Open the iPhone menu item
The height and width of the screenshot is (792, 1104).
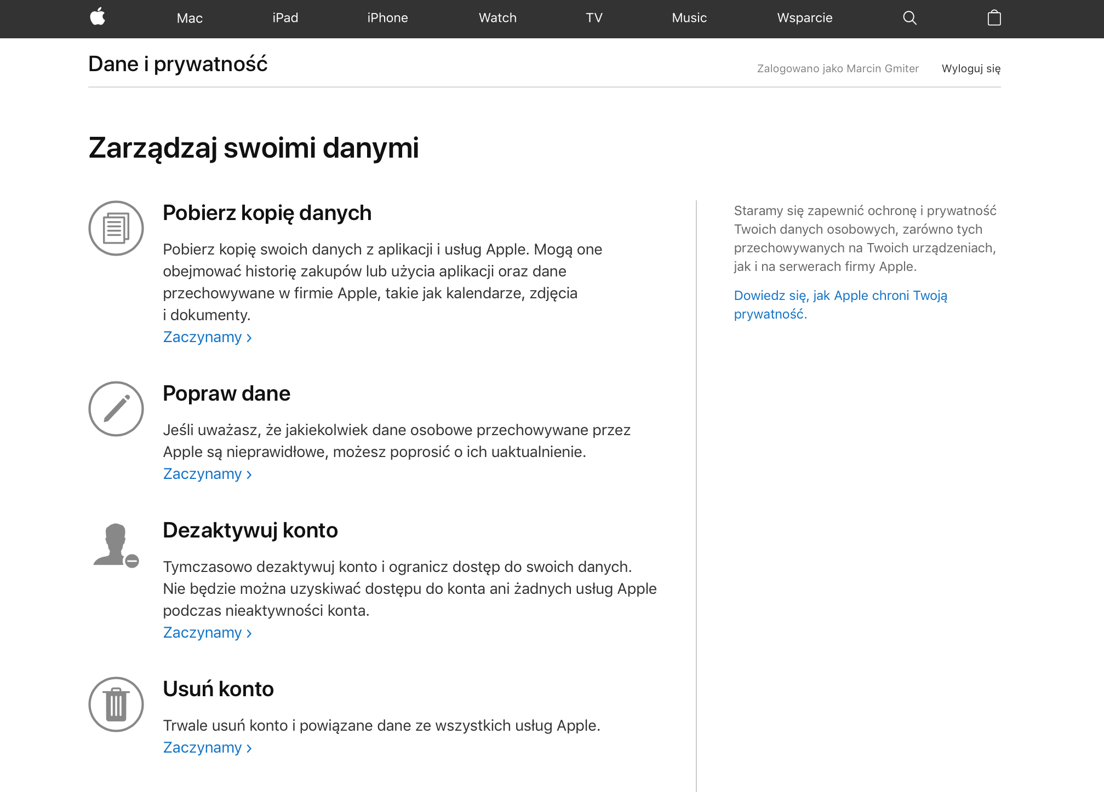[x=387, y=18]
